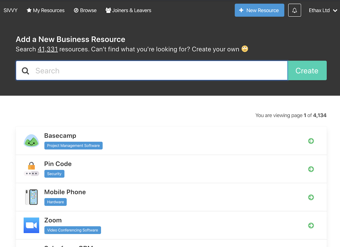340x247 pixels.
Task: Click the magnifying glass search icon
Action: pos(26,71)
